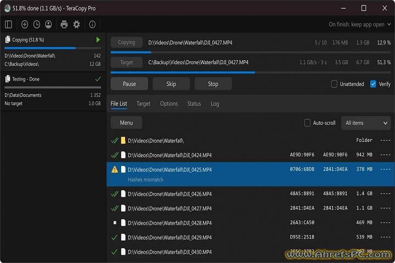Click the yellow warning icon on DJI_0425.MP4
The image size is (395, 263).
pyautogui.click(x=115, y=169)
